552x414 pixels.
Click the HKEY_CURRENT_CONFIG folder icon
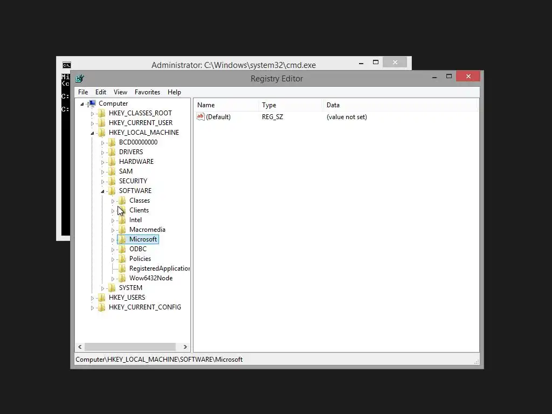pyautogui.click(x=102, y=307)
